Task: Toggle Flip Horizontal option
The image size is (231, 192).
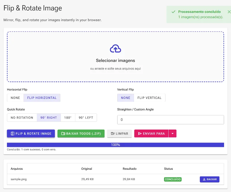Action: [x=42, y=98]
